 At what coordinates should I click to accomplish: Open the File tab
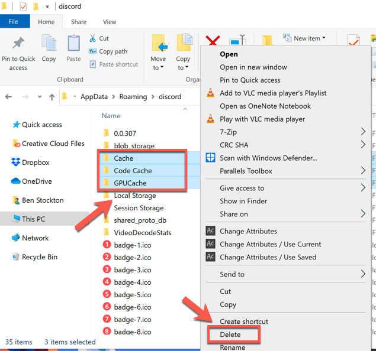[14, 21]
